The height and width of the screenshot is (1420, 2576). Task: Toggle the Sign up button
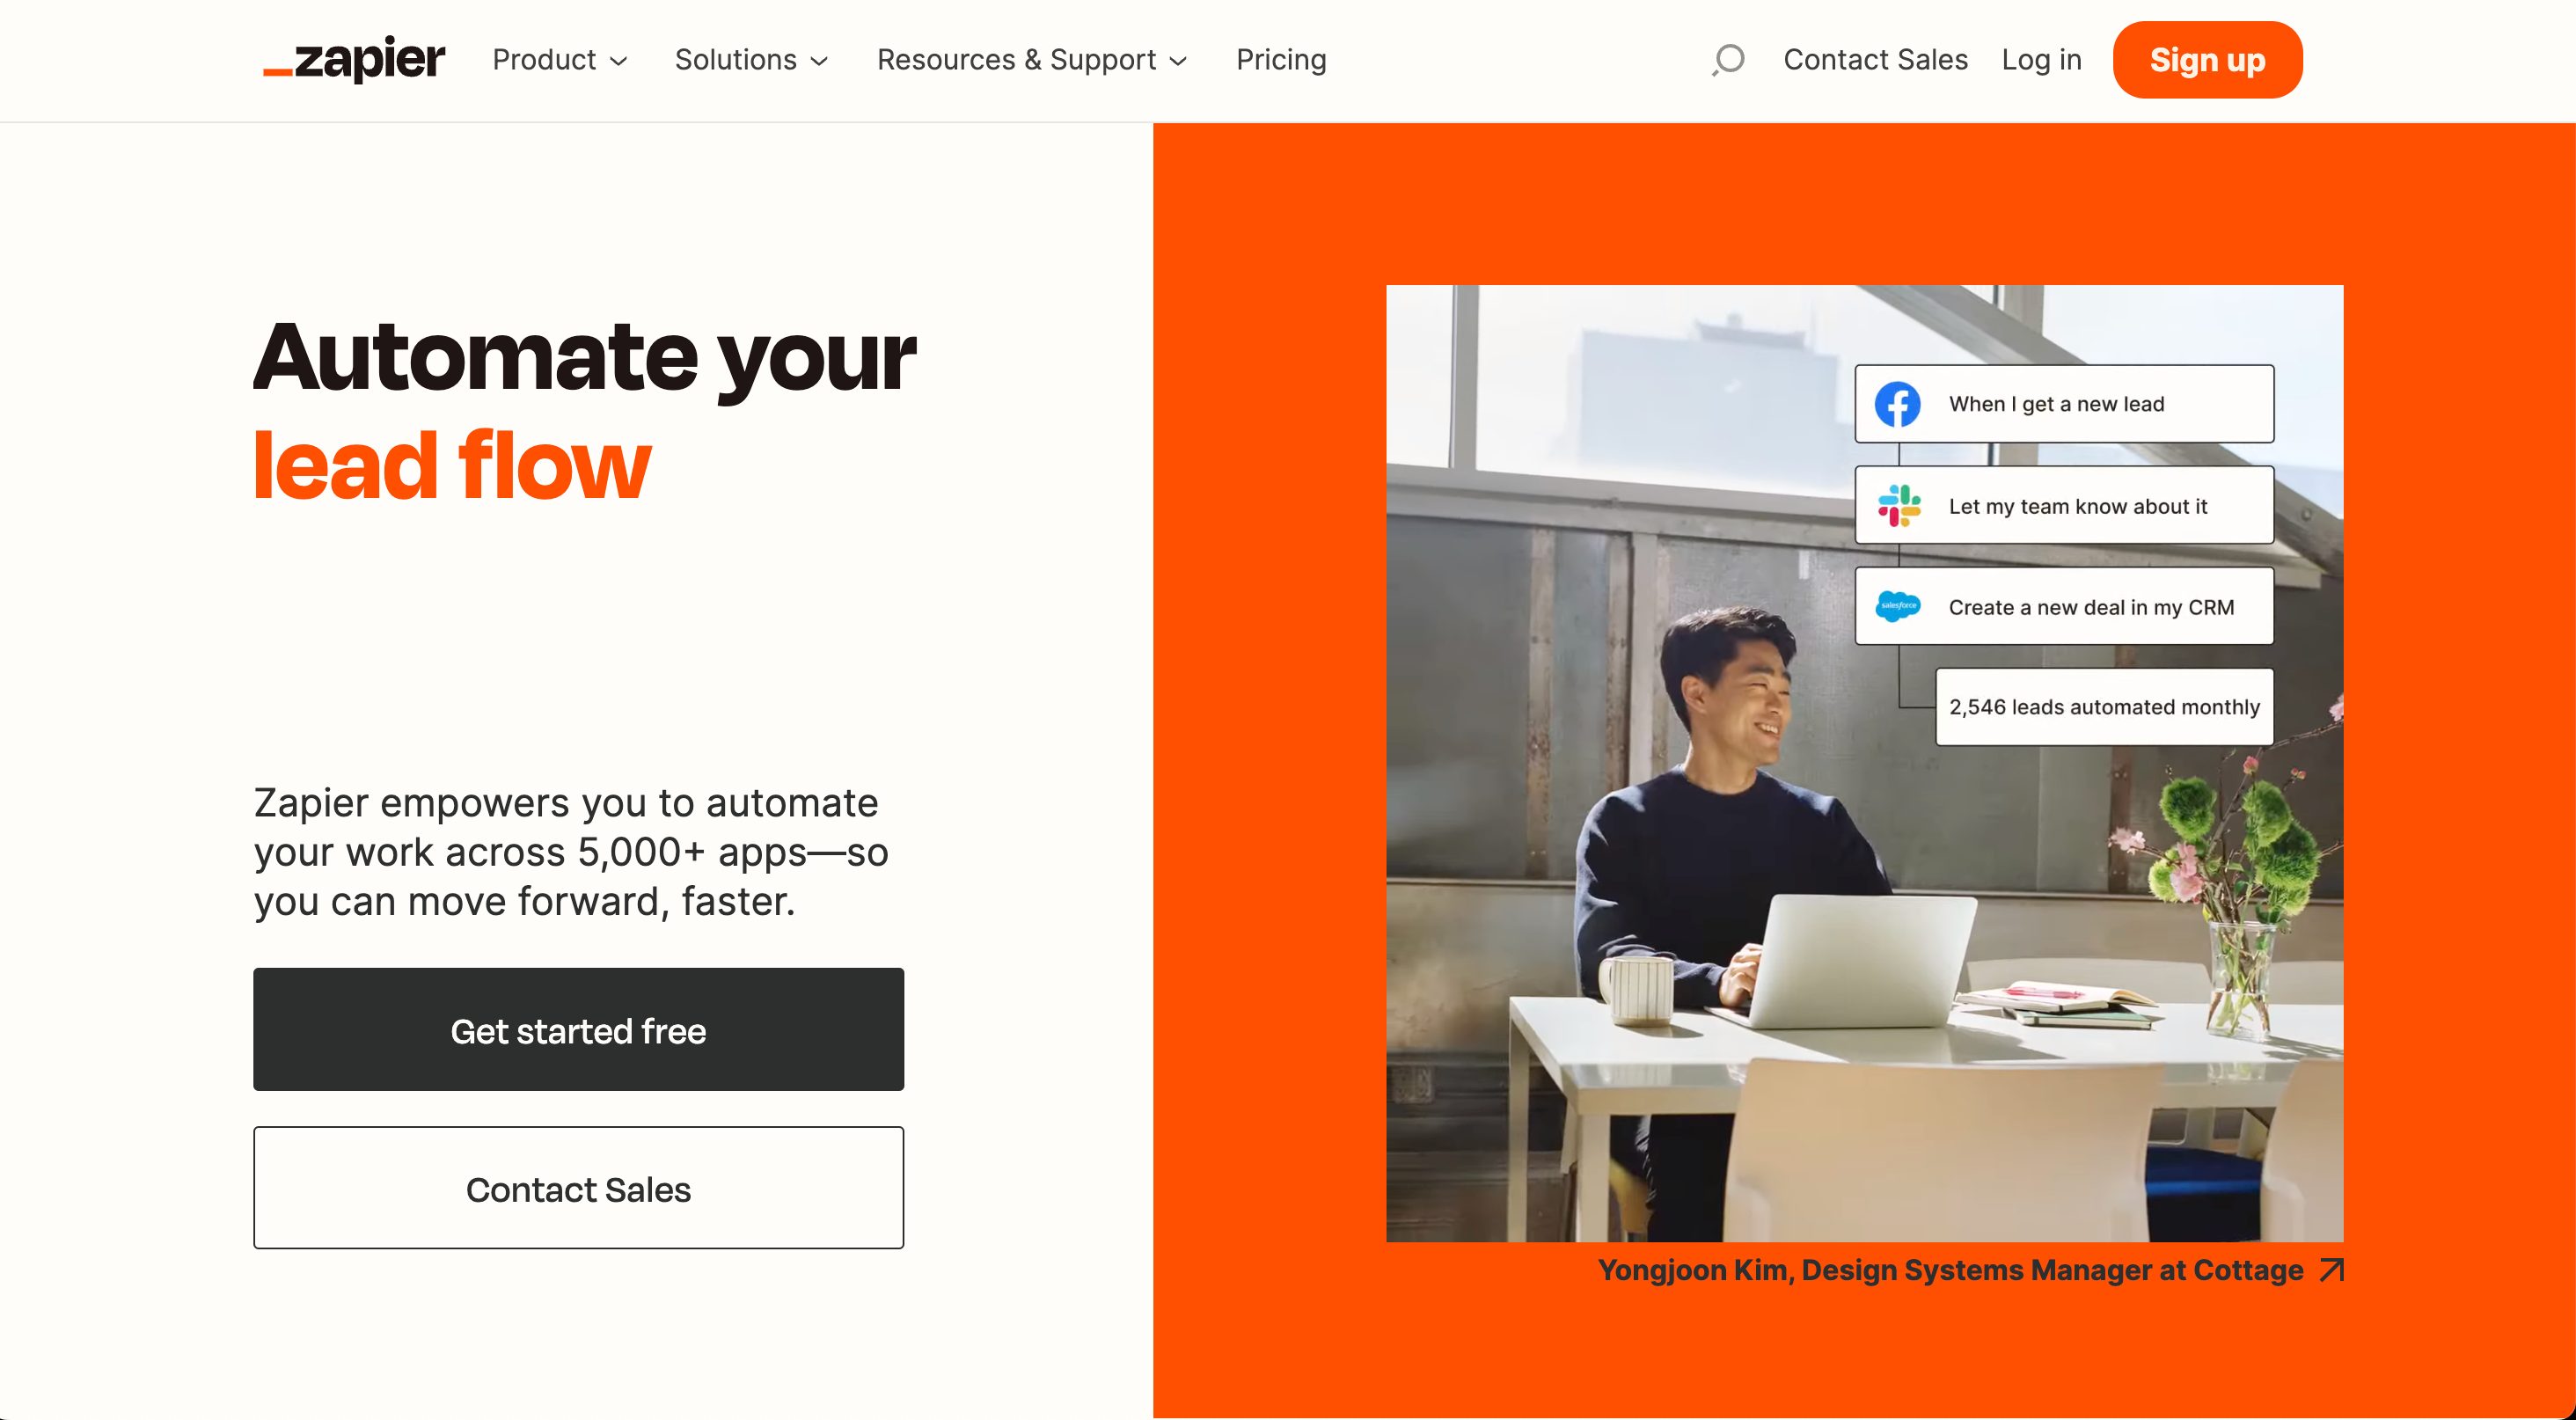click(x=2207, y=60)
